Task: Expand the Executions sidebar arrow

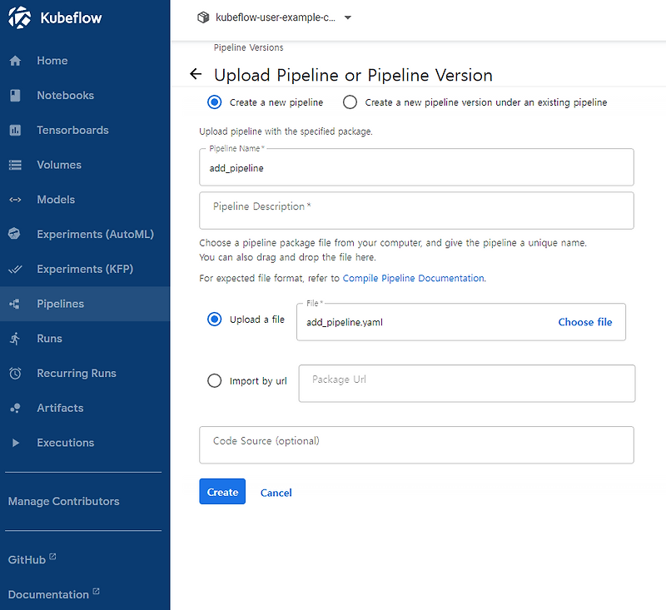Action: pos(15,443)
